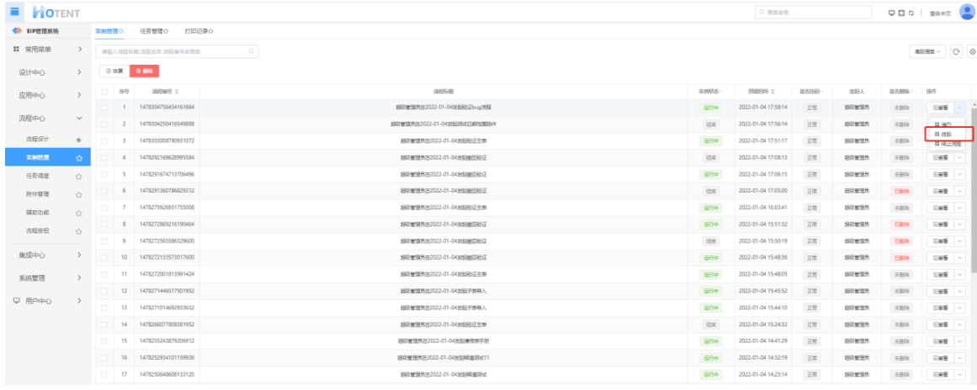Tick the checkbox for row 17
The width and height of the screenshot is (977, 390).
[x=104, y=374]
